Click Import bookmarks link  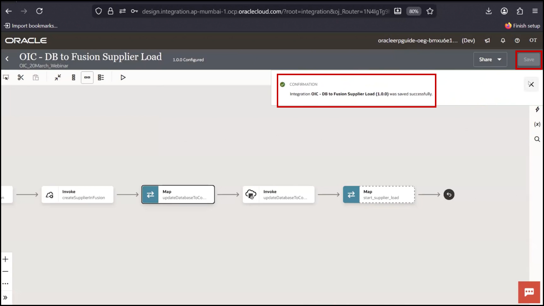point(31,26)
